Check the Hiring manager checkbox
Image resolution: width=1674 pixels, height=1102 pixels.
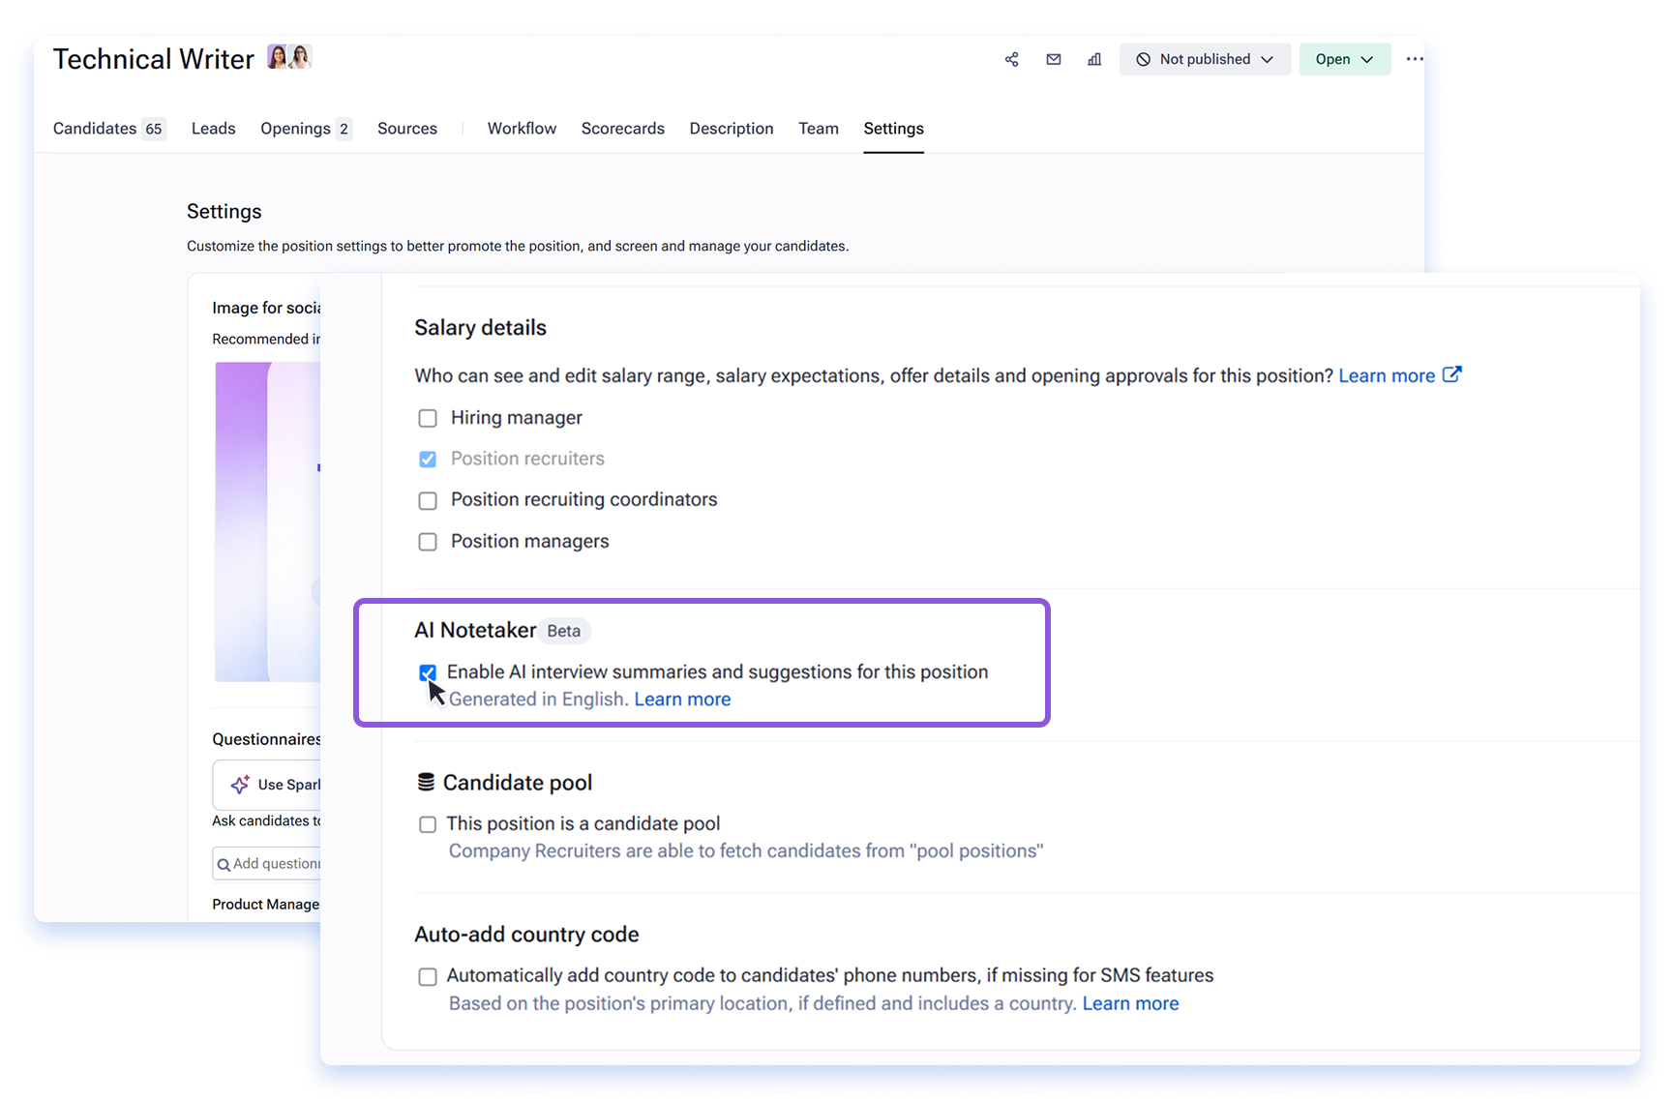tap(428, 418)
